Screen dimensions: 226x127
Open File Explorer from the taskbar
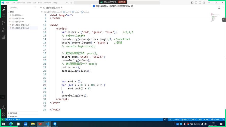[33, 124]
